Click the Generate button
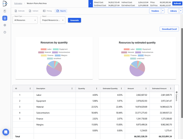The image size is (183, 139). [74, 20]
